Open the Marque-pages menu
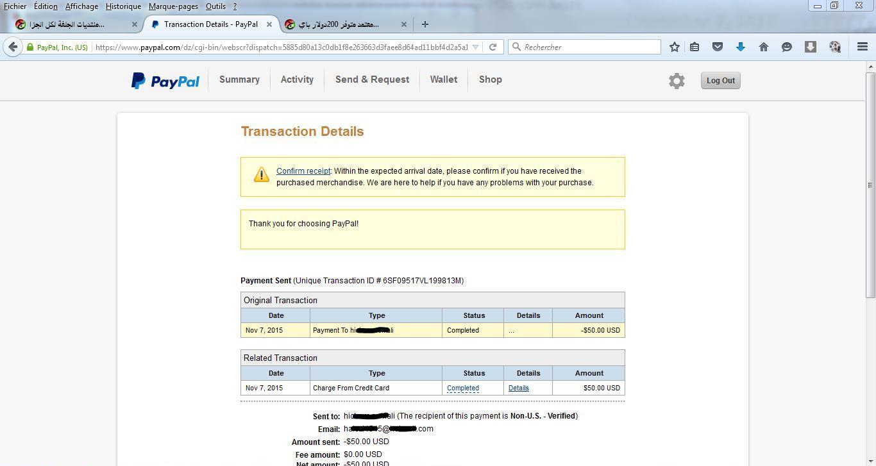This screenshot has height=466, width=876. point(173,6)
